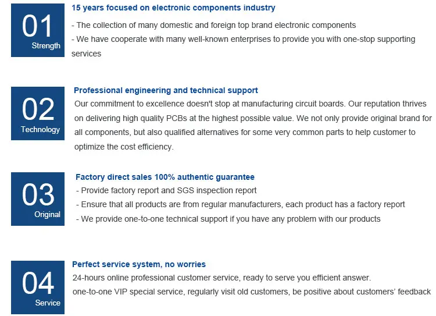Click the 'regular manufacturers' factory report bullet
436x316 pixels.
pos(241,205)
